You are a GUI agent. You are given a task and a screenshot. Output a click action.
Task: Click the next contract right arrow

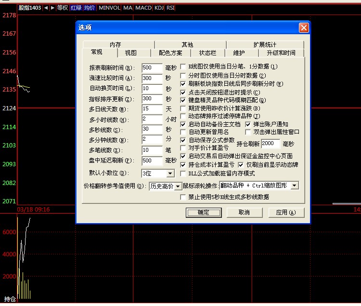52,8
